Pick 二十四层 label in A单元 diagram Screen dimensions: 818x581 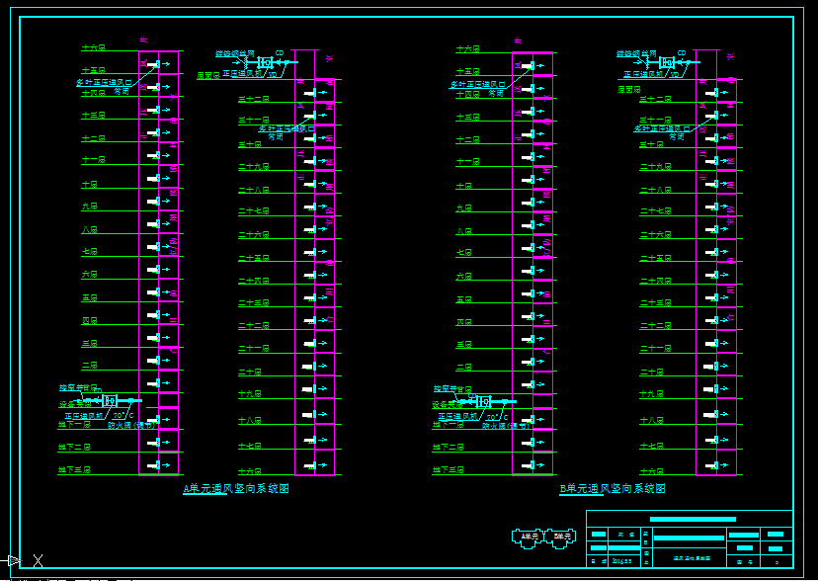tap(254, 281)
